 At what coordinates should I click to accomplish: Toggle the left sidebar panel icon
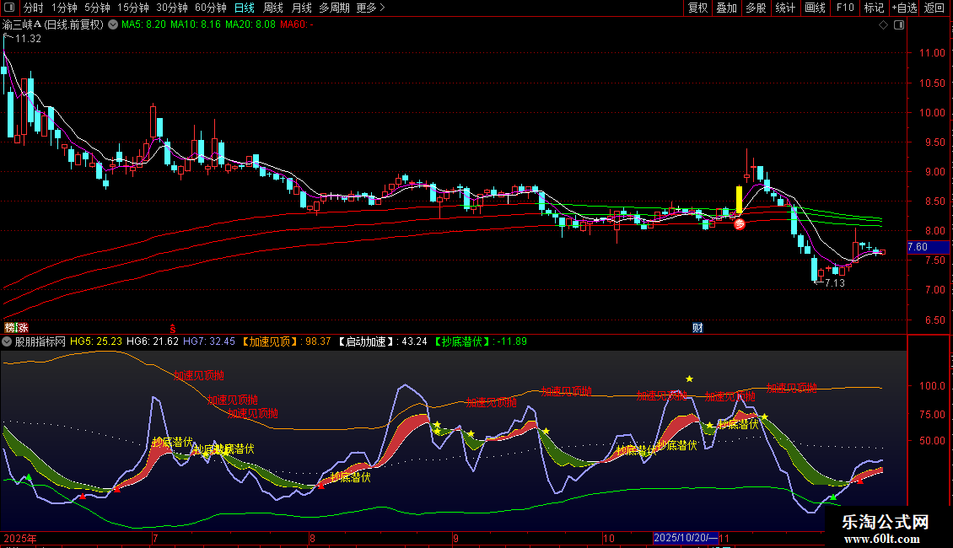pos(10,8)
